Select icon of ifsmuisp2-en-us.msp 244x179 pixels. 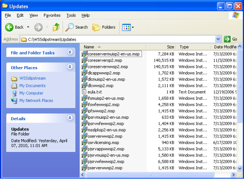(x=84, y=98)
